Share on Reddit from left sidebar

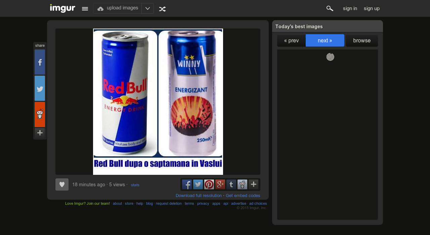pyautogui.click(x=40, y=115)
